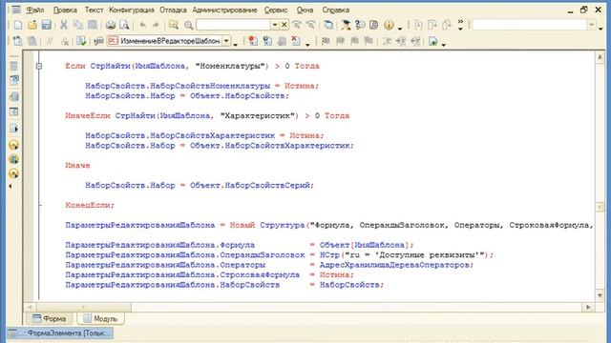Click inside the toolbar search input field
The height and width of the screenshot is (343, 611).
(x=233, y=25)
